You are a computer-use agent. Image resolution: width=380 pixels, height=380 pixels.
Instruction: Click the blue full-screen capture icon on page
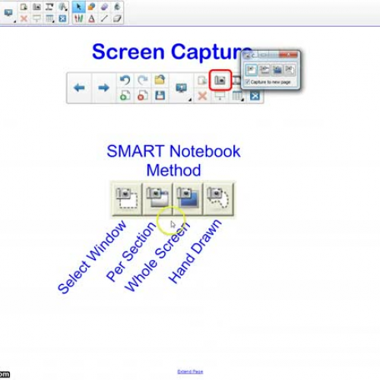tap(188, 199)
